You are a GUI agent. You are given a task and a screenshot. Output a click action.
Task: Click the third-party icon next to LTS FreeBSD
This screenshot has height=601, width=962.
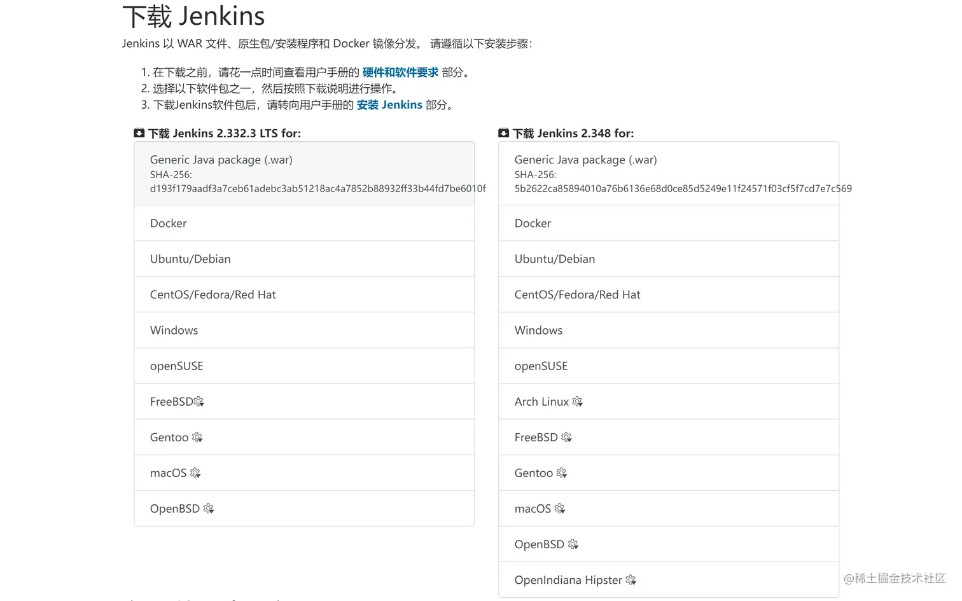click(x=199, y=401)
